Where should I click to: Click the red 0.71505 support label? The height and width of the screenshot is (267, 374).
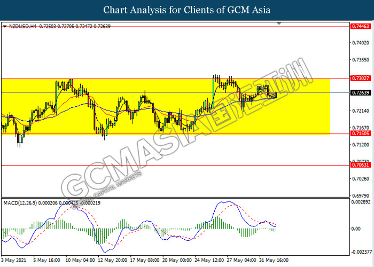[x=361, y=133]
